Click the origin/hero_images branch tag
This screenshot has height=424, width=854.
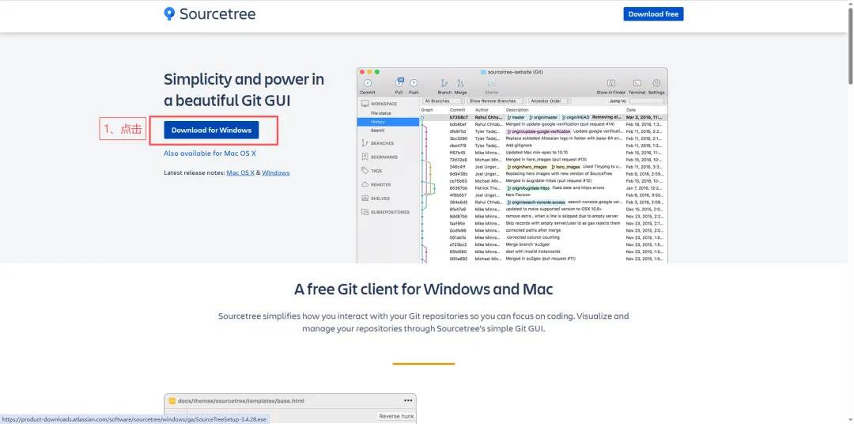point(527,167)
